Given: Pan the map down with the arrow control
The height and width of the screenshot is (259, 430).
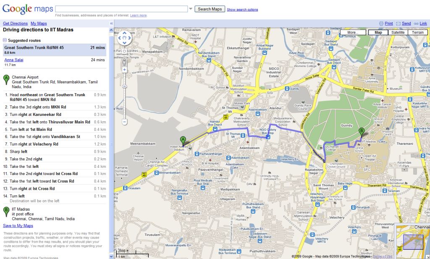Looking at the screenshot, I should pyautogui.click(x=124, y=43).
